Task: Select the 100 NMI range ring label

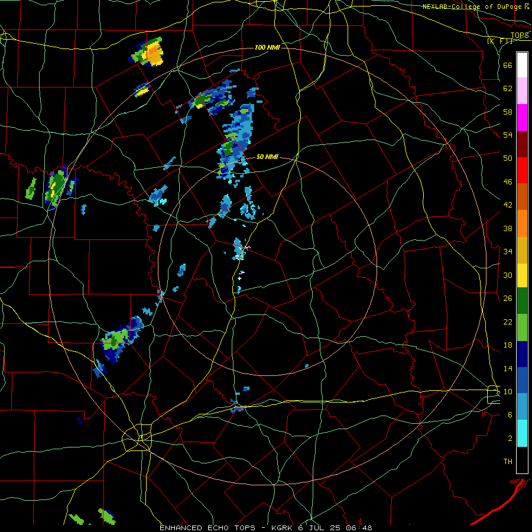Action: (x=267, y=47)
